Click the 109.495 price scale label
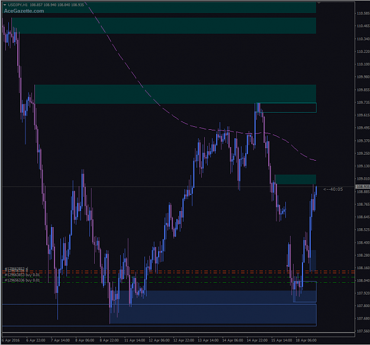The height and width of the screenshot is (345, 370). point(363,128)
